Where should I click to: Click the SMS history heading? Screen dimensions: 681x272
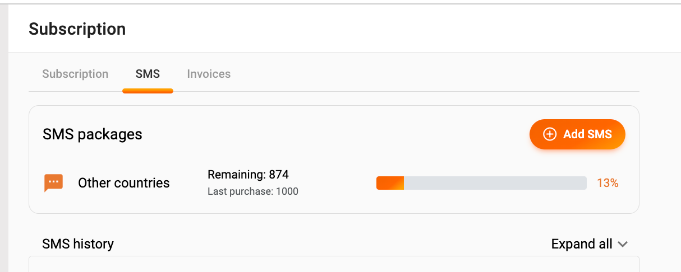pyautogui.click(x=78, y=244)
